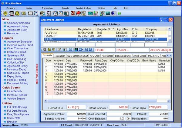182x128 pixels.
Task: Open the Hirer Search quick search link
Action: 14,91
